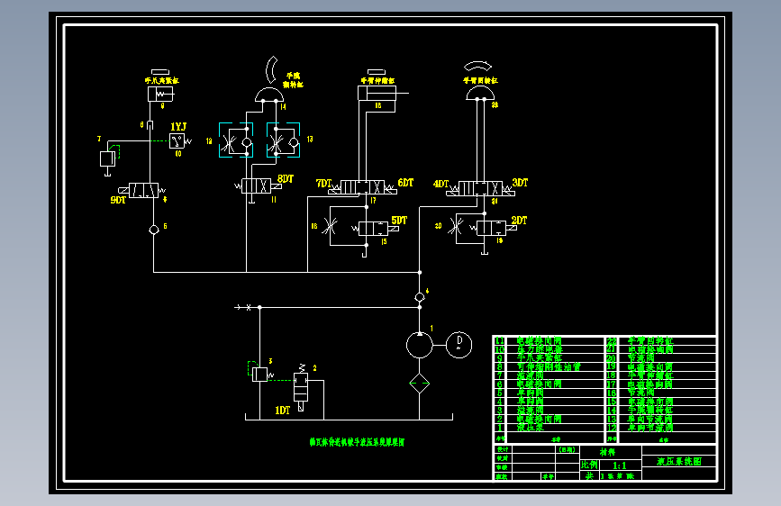This screenshot has width=781, height=506.
Task: Select parts list row 11 电磁换向阀
Action: click(x=549, y=341)
